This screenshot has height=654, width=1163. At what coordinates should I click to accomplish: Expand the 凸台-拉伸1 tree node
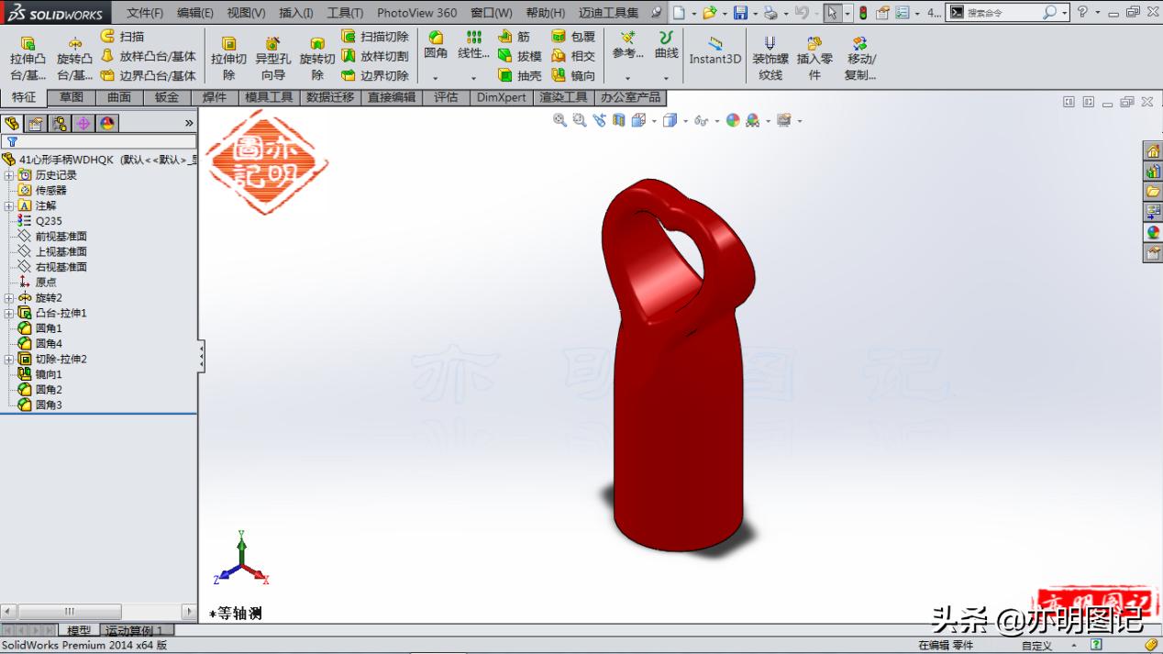click(x=8, y=314)
